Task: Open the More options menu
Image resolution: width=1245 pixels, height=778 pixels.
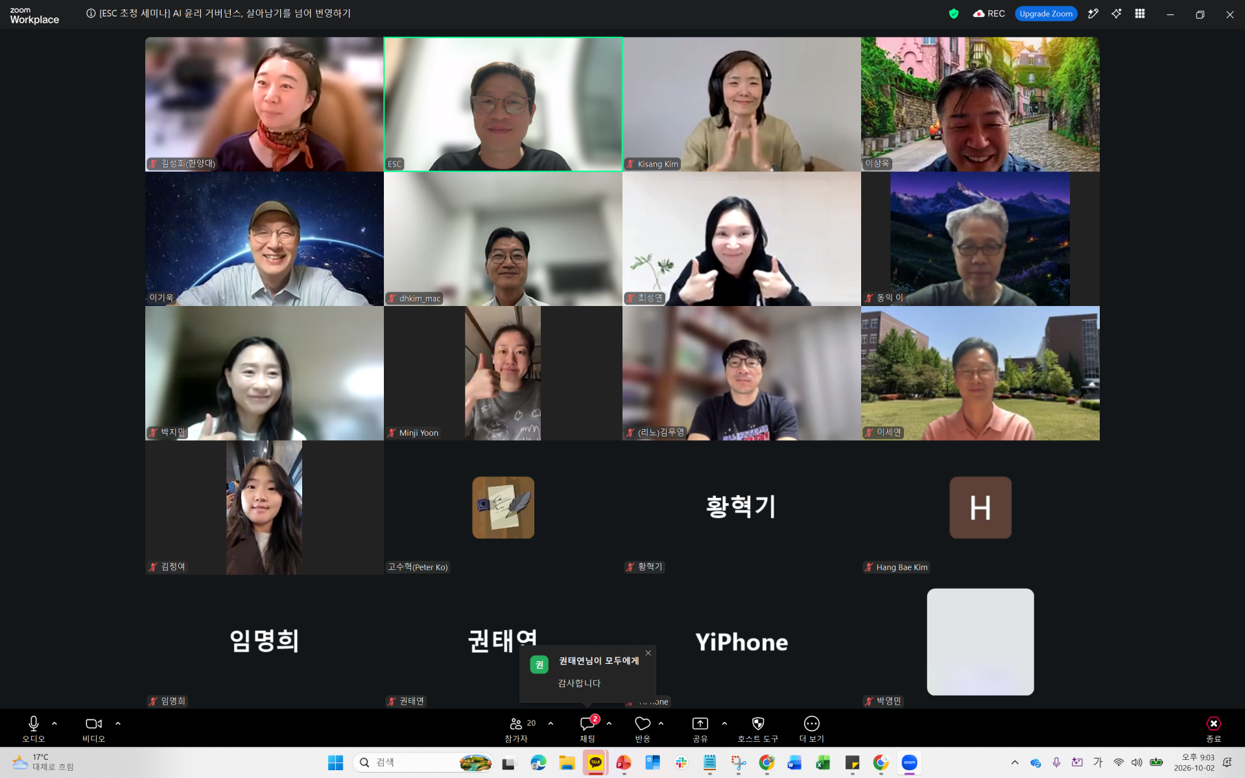Action: [812, 729]
